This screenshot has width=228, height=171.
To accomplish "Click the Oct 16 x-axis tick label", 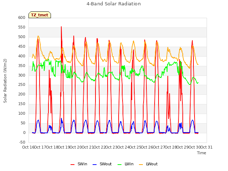I will point(28,147).
